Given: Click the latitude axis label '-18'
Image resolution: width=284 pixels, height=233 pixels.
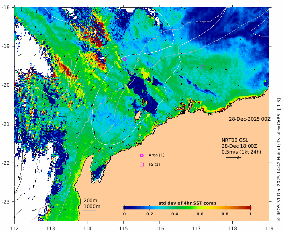Looking at the screenshot, I should [x=6, y=7].
